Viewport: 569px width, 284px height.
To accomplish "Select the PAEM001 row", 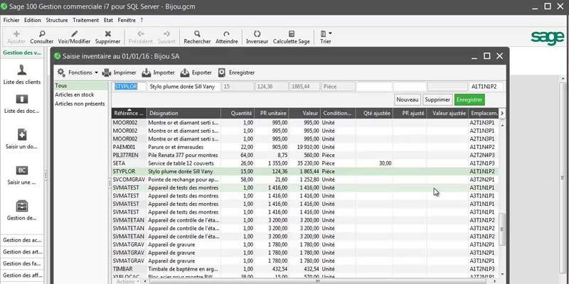I will 305,147.
